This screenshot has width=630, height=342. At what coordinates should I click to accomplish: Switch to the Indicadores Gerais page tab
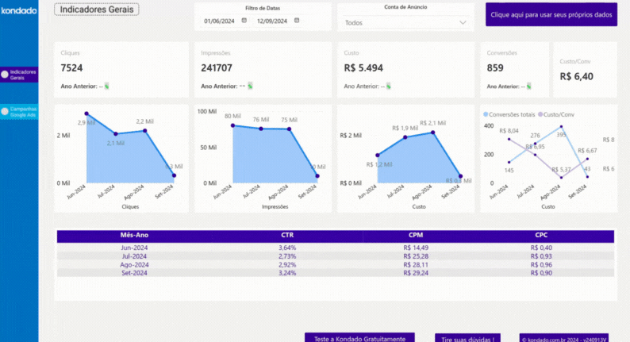[x=19, y=75]
